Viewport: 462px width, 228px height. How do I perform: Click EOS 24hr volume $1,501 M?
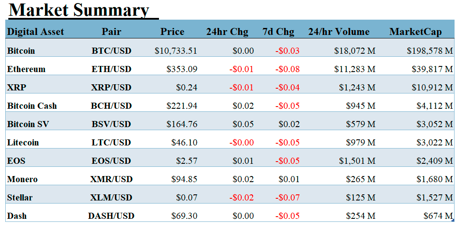[x=357, y=161]
